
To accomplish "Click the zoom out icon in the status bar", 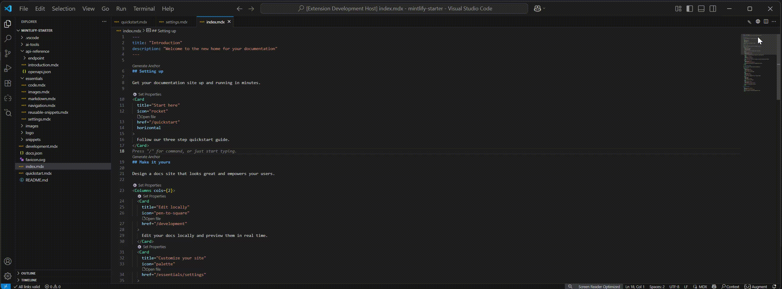I will pyautogui.click(x=570, y=287).
